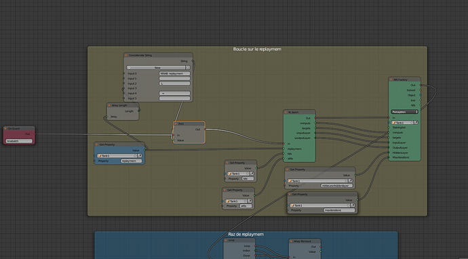
Task: Select the Raz de replaymem frame label
Action: (x=246, y=234)
